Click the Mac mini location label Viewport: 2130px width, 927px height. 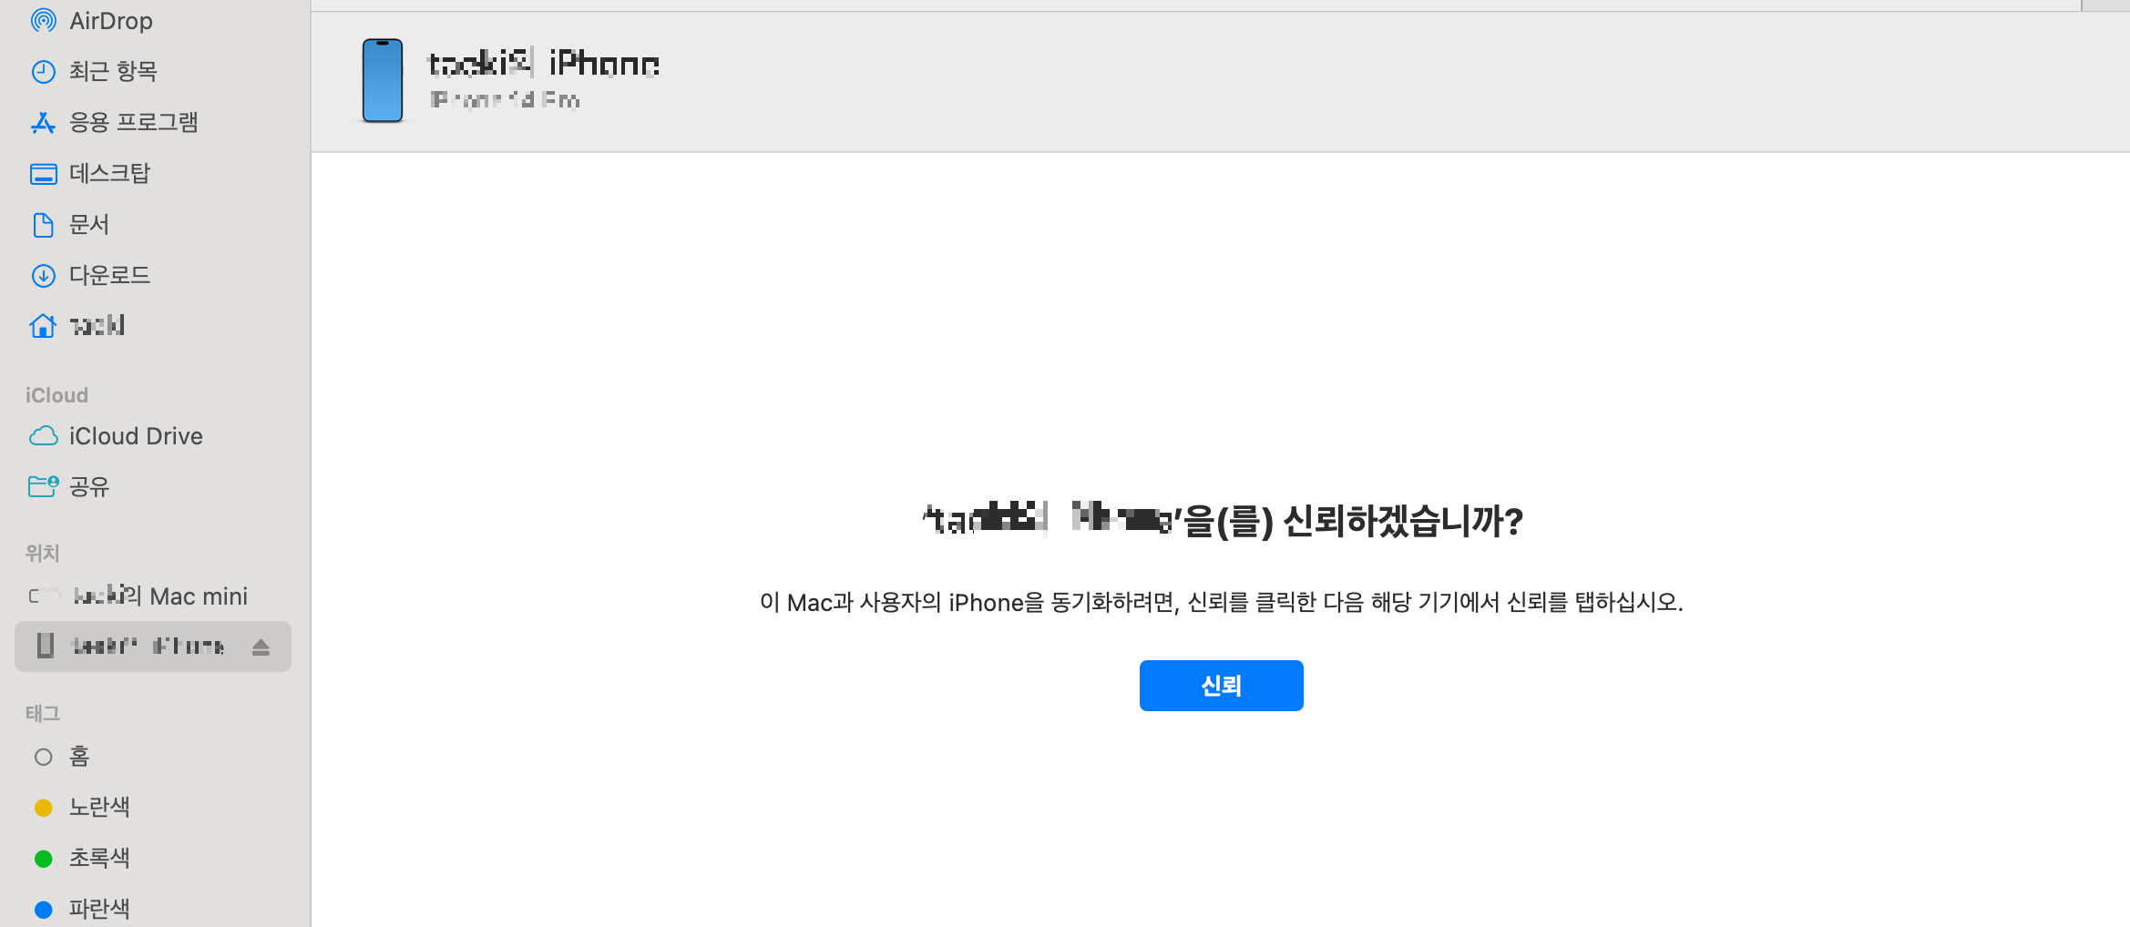coord(160,596)
